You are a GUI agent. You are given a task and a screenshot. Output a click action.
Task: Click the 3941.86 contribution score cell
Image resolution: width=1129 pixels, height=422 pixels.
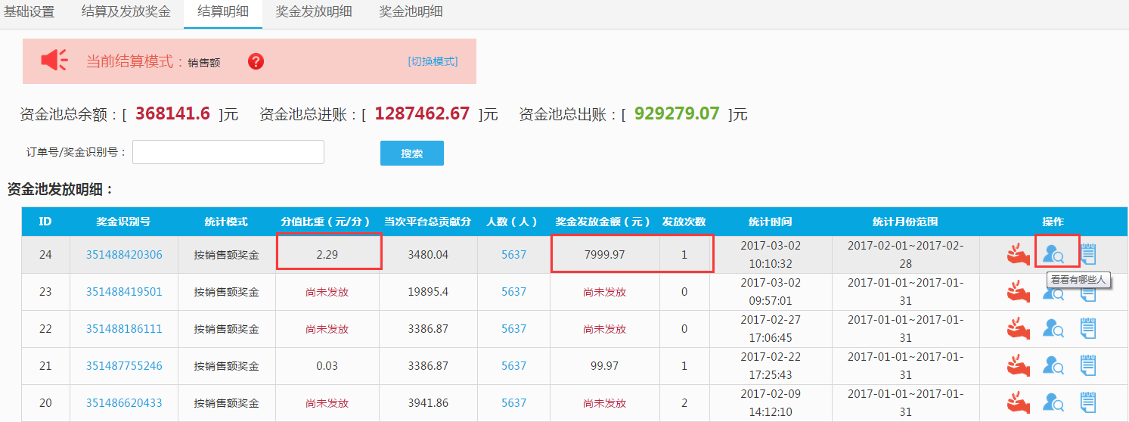428,403
